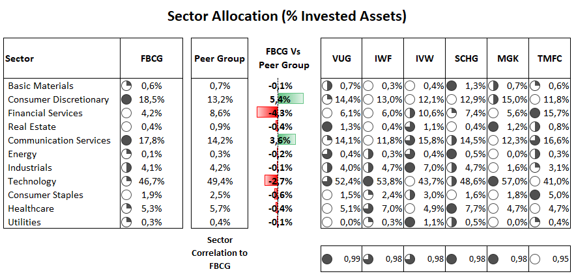Click the full circle icon beside FBCG Consumer Discretionary
Screen dimensions: 576x276
(126, 99)
